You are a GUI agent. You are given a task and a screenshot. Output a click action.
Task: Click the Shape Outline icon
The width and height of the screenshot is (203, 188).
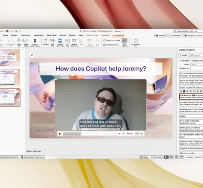pos(26,41)
